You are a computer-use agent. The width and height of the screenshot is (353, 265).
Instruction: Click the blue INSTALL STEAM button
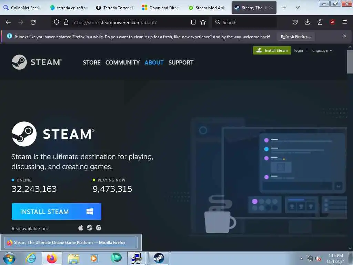coord(56,212)
